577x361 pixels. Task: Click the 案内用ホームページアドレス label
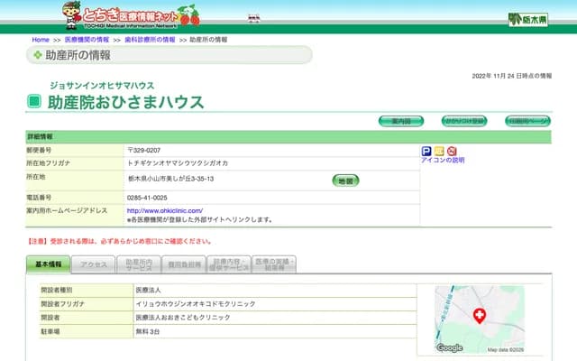[x=67, y=210]
